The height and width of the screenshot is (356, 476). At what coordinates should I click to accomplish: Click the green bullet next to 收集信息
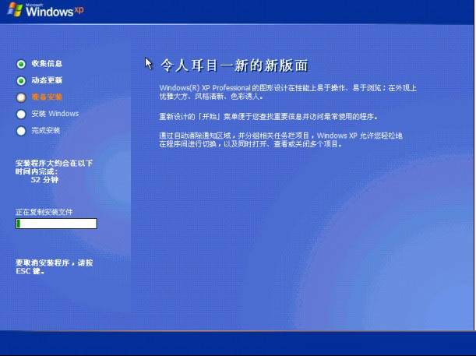[20, 64]
